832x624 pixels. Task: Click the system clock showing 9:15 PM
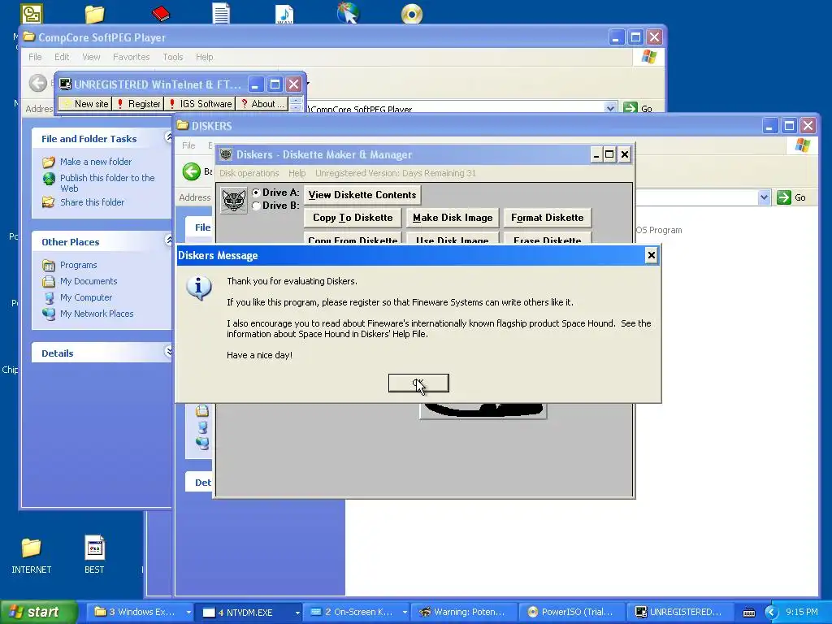[801, 612]
